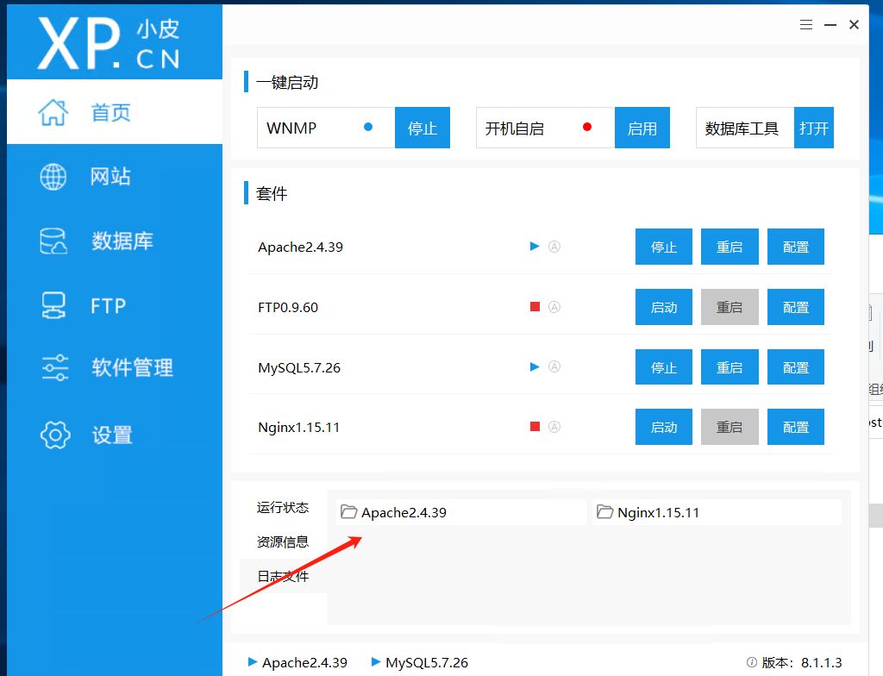This screenshot has height=676, width=883.
Task: Stop Apache2.4.39 service
Action: pyautogui.click(x=664, y=247)
